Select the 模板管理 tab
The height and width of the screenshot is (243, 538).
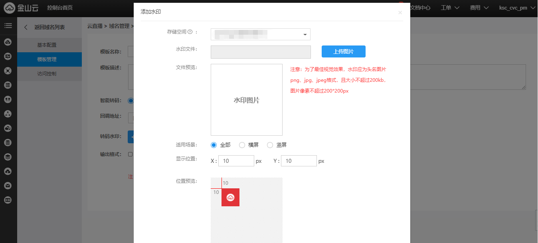(x=49, y=59)
